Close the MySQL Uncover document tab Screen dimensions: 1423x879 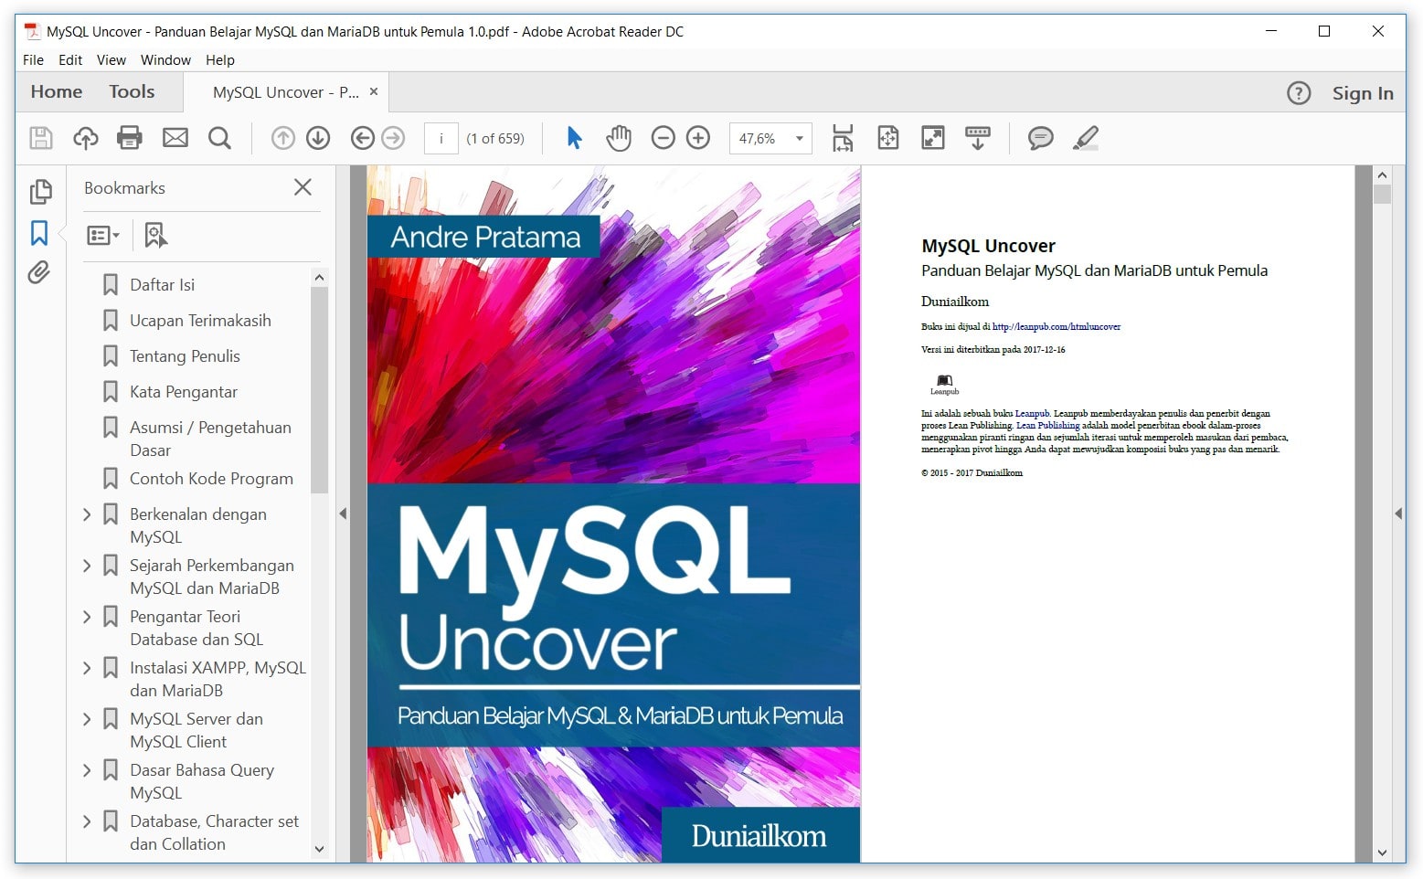(x=374, y=91)
